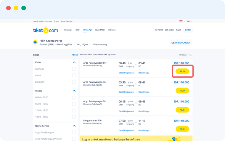Collapse the Kelas filter section

74,62
